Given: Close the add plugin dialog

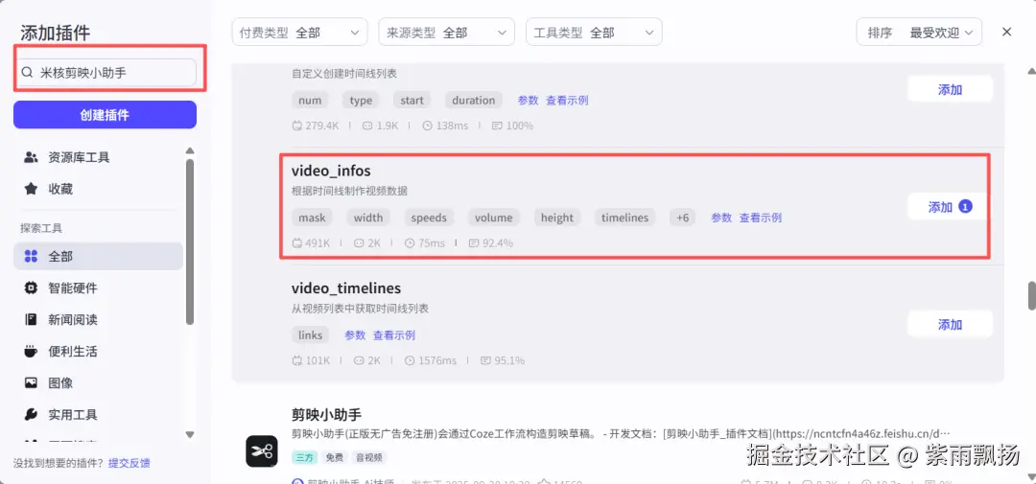Looking at the screenshot, I should point(1006,32).
